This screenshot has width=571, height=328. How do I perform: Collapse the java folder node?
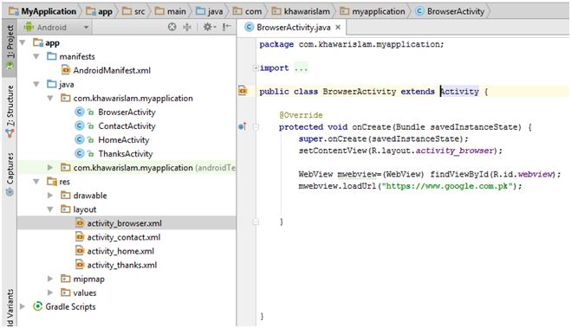36,84
